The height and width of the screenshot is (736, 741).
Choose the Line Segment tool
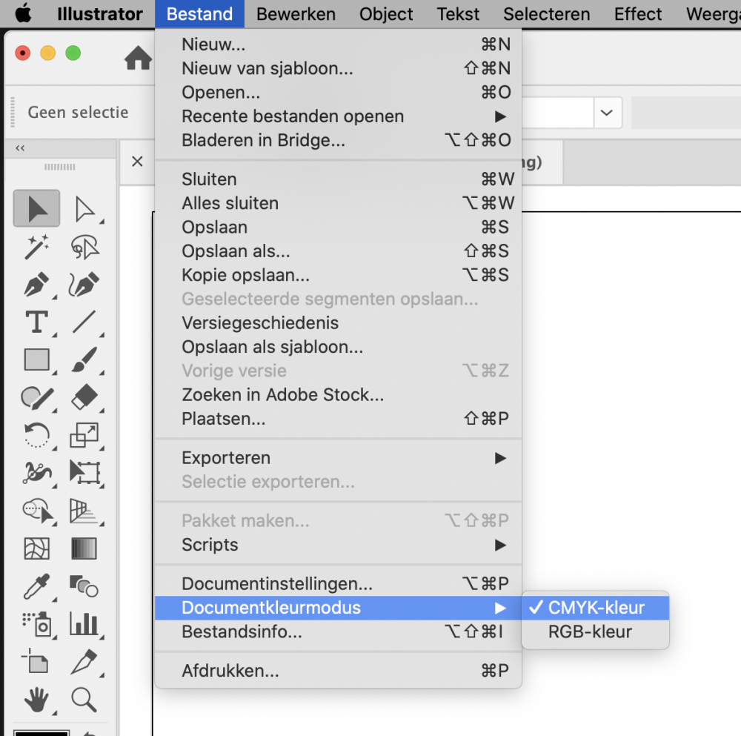[x=84, y=322]
